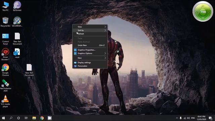215x121 pixels.
Task: Click the ENG language indicator
Action: [193, 118]
